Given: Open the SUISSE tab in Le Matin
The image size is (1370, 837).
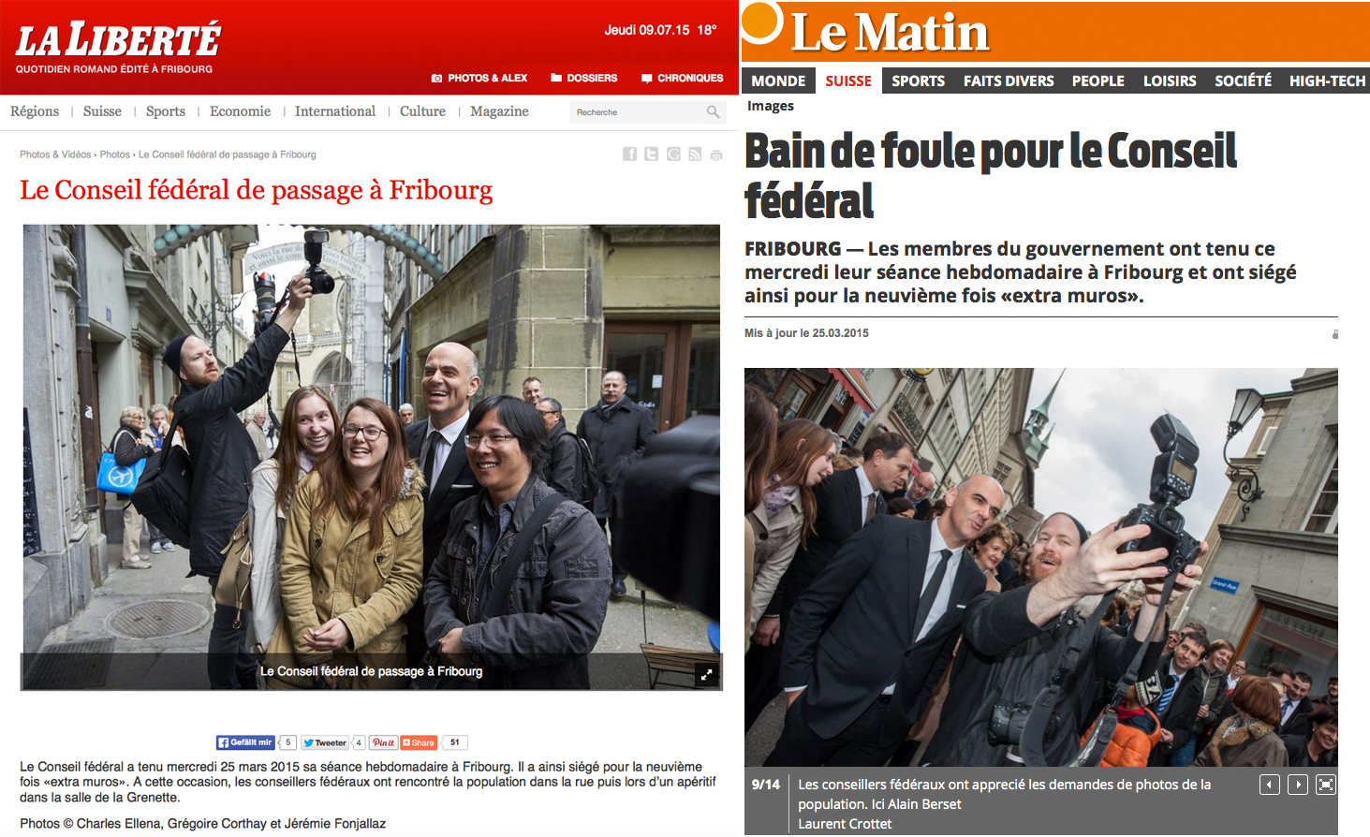Looking at the screenshot, I should pyautogui.click(x=848, y=81).
